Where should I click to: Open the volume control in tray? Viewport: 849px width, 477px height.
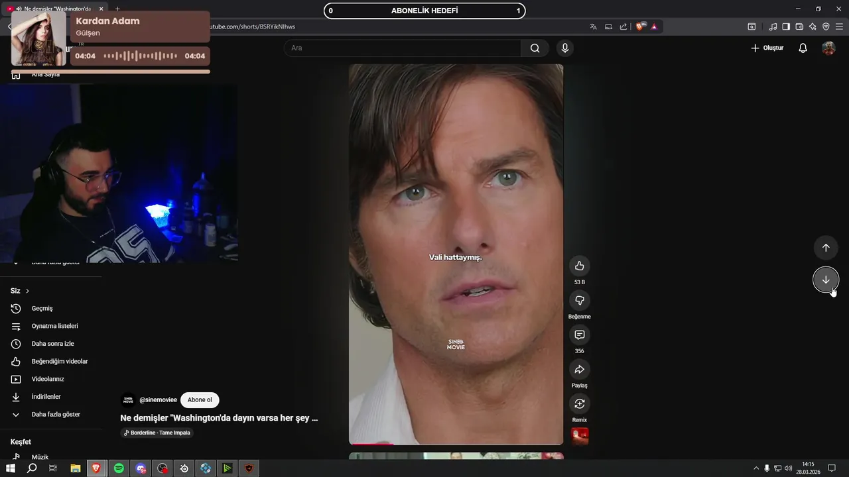coord(788,468)
